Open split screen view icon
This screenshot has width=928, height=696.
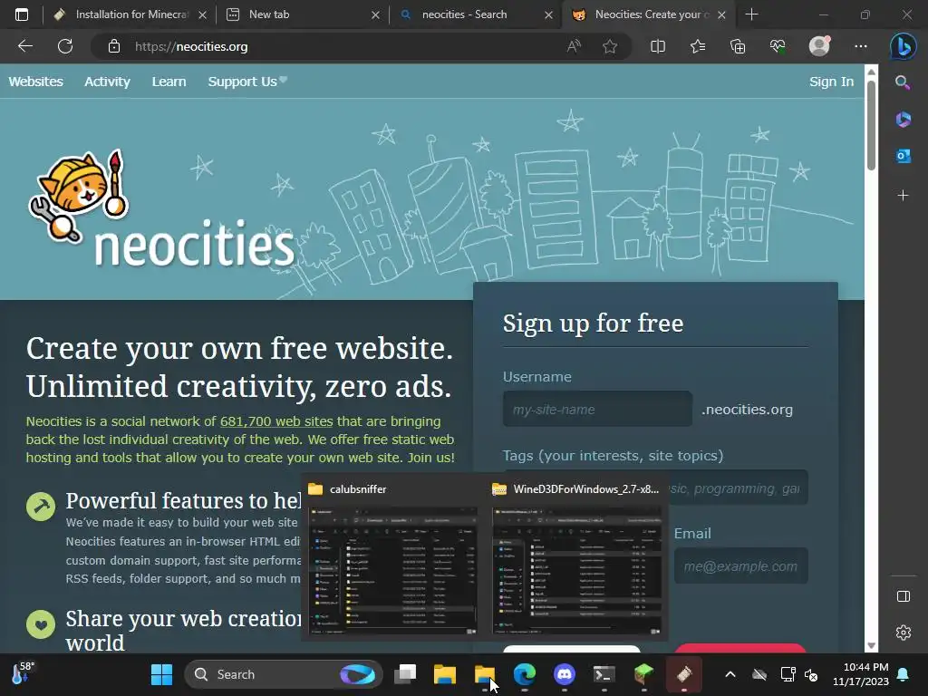pos(658,46)
